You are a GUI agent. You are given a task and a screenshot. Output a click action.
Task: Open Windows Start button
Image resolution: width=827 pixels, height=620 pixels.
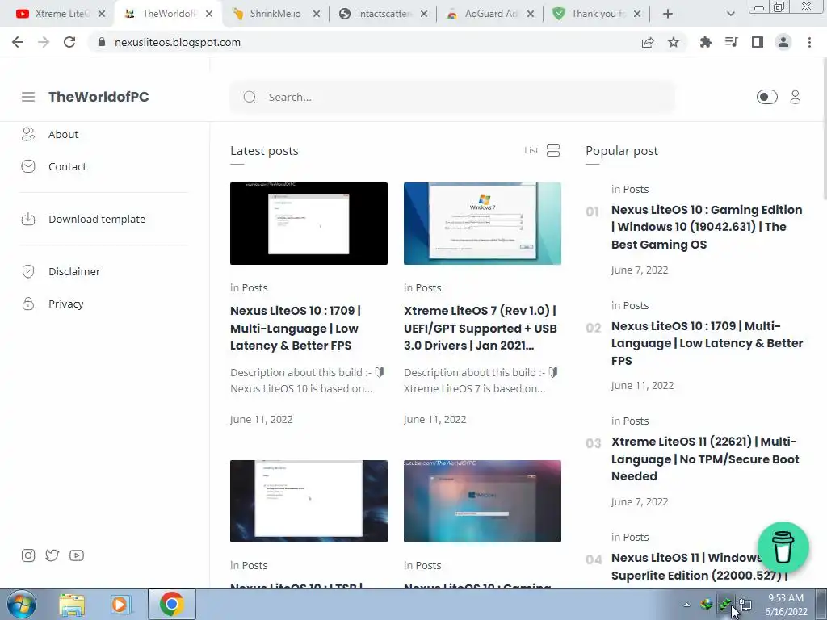click(x=21, y=604)
